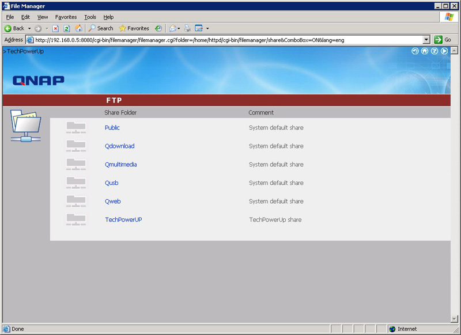Click the network share folder icon on left
Viewport: 461px width, 335px height.
tap(26, 125)
